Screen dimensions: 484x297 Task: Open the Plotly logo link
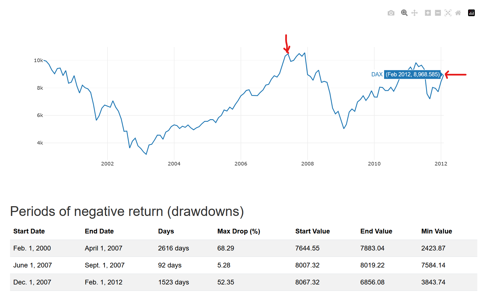pos(471,13)
